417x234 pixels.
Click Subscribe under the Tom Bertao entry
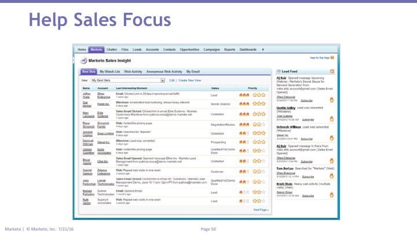tap(308, 177)
